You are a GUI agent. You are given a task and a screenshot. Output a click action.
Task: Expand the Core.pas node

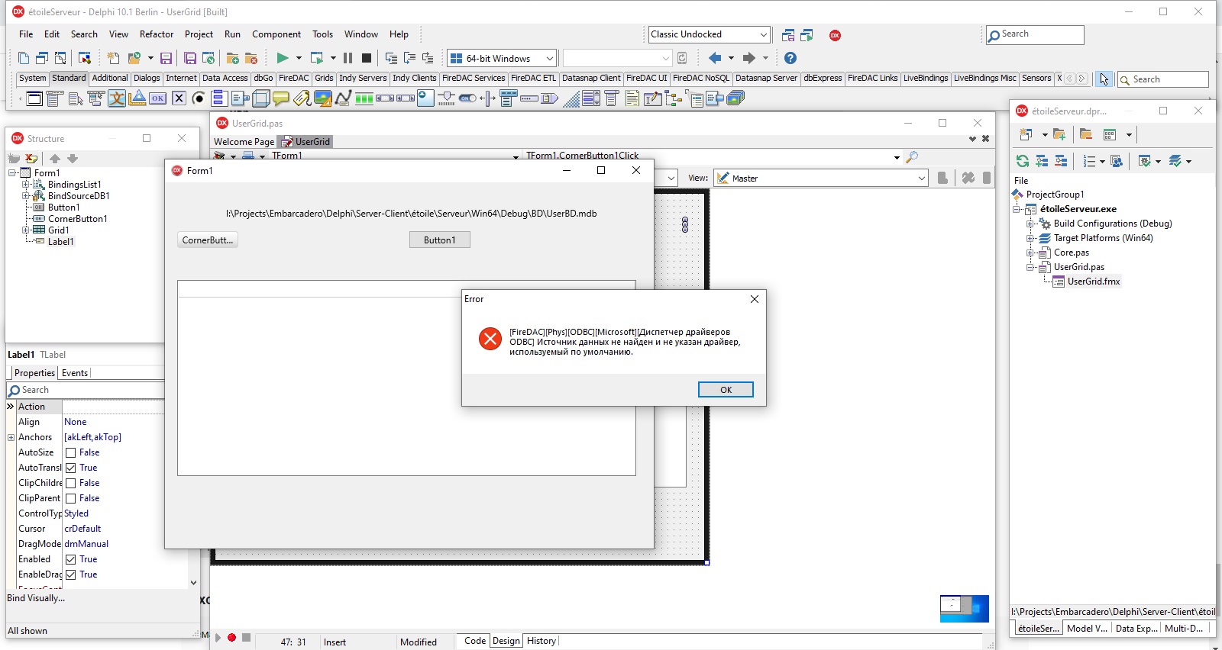1030,253
